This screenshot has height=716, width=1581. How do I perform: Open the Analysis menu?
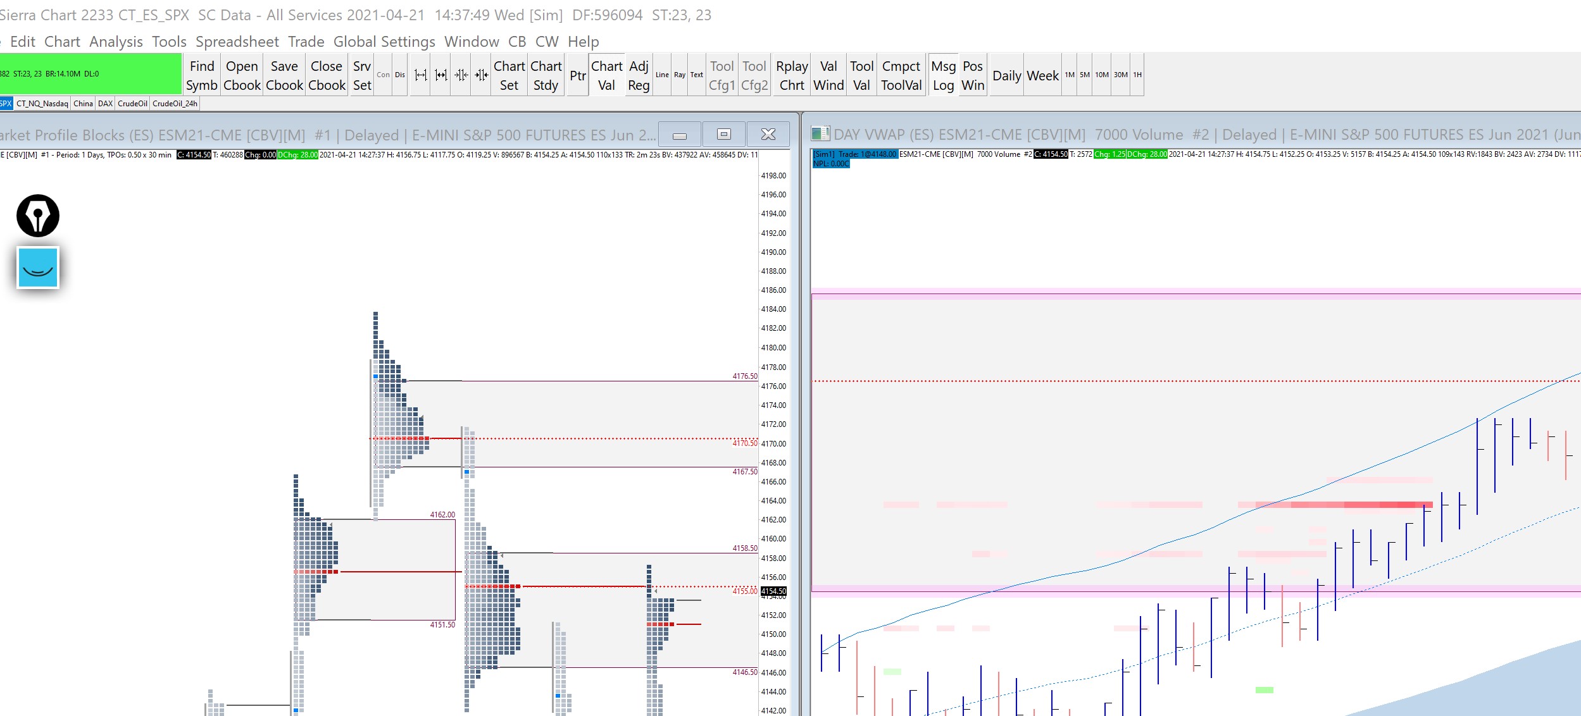tap(116, 42)
